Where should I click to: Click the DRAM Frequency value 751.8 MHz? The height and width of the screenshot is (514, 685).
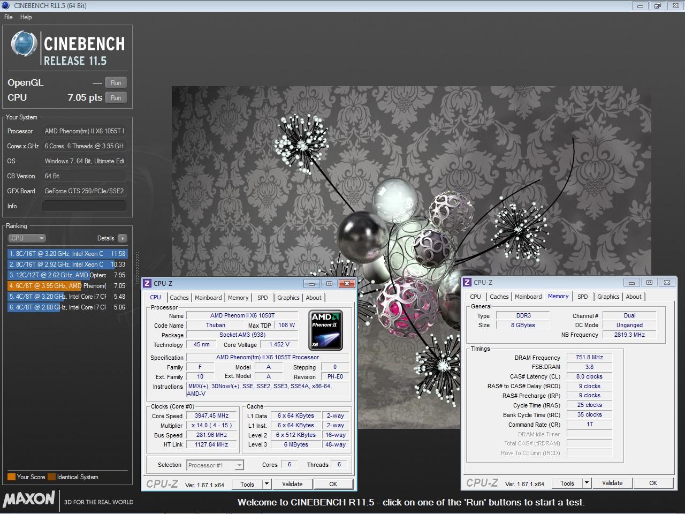[x=589, y=358]
